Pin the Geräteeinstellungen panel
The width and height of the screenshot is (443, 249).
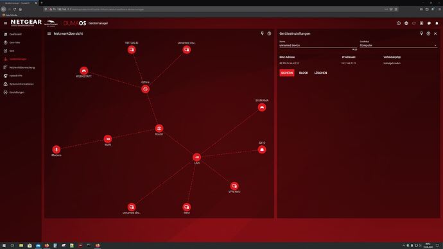422,33
